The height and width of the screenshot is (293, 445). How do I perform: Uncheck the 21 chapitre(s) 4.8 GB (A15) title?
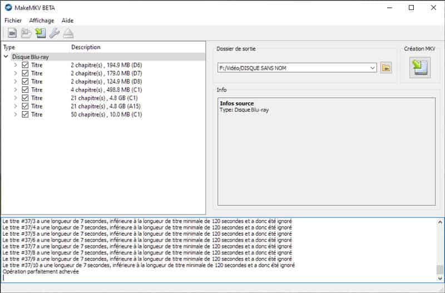[x=25, y=106]
